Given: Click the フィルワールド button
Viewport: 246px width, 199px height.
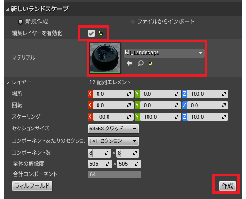Looking at the screenshot, I should (x=32, y=186).
